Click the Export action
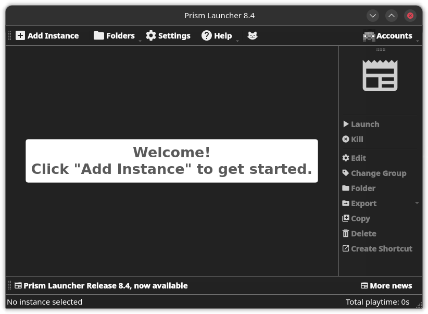Viewport: 428px width, 314px height. 359,204
